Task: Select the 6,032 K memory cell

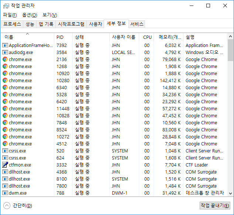Action: click(x=173, y=46)
